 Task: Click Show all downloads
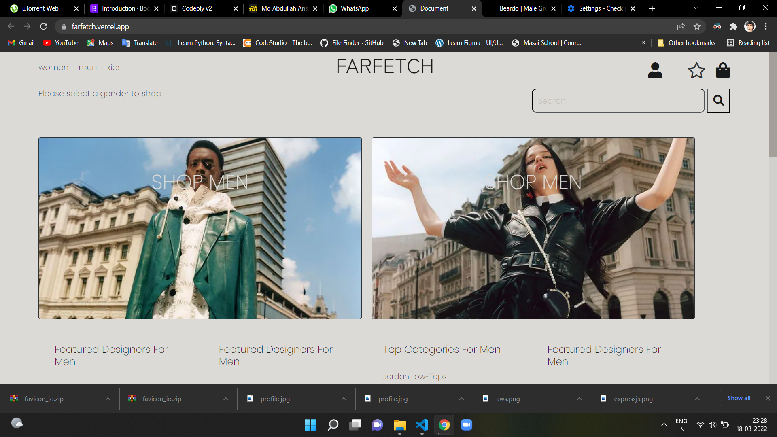coord(739,398)
